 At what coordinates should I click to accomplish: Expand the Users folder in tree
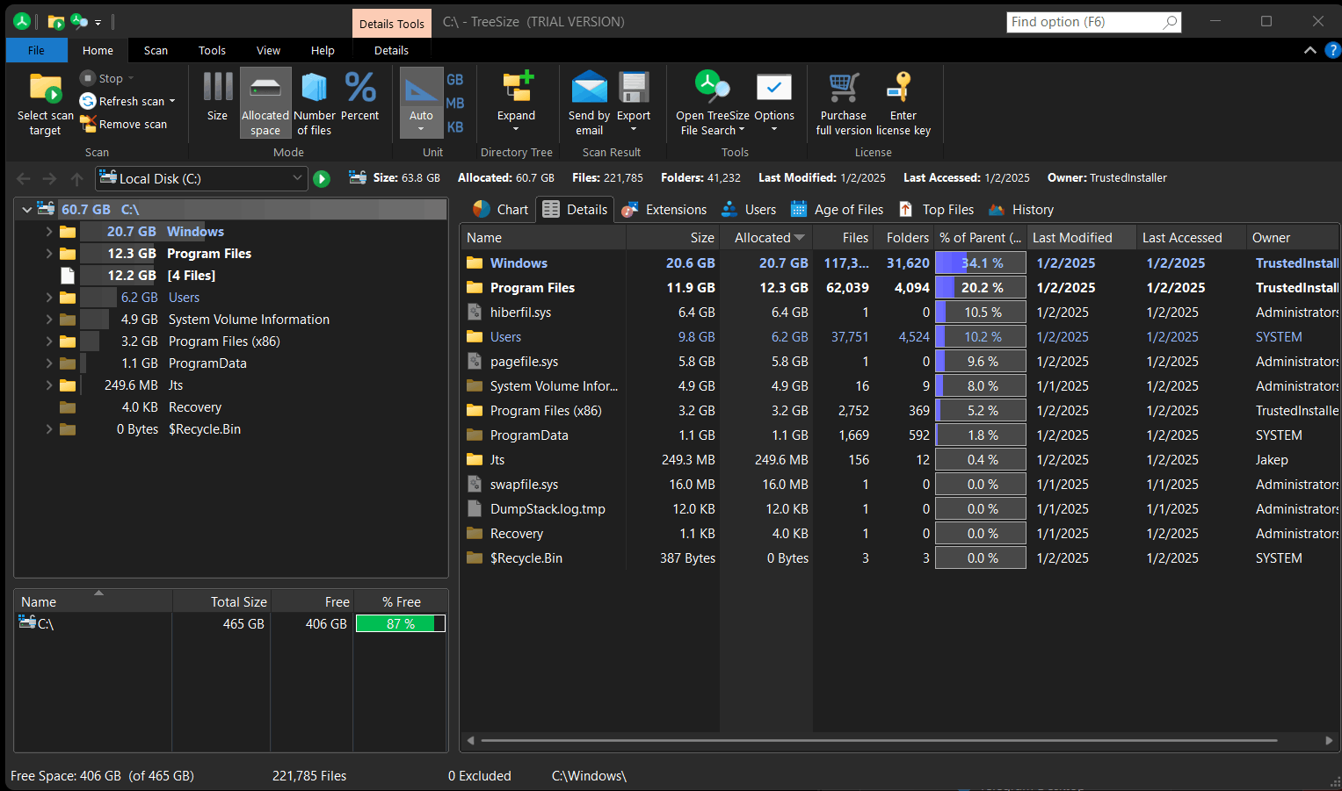(48, 298)
